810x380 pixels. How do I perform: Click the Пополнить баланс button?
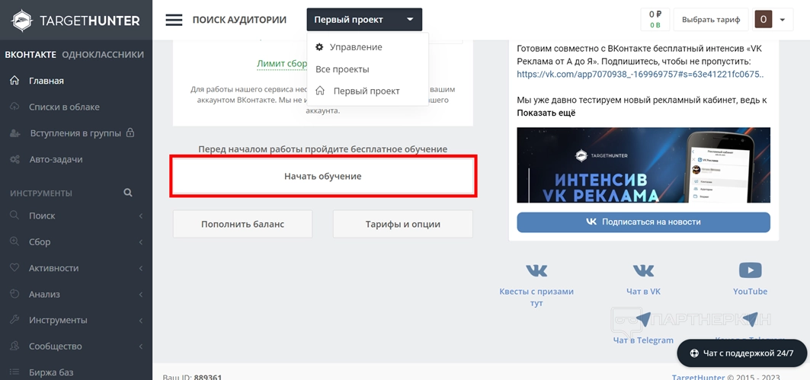[243, 224]
